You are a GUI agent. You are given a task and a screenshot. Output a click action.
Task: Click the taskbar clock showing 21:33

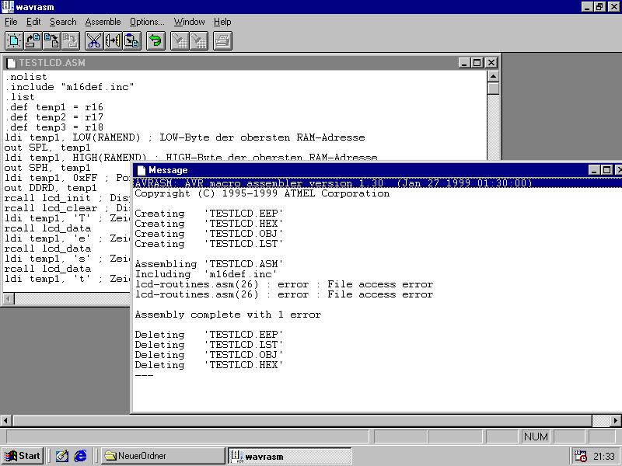[x=604, y=457]
